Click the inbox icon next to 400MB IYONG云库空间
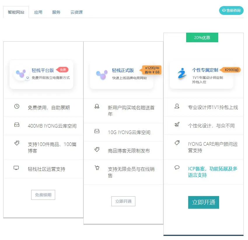 [17, 125]
